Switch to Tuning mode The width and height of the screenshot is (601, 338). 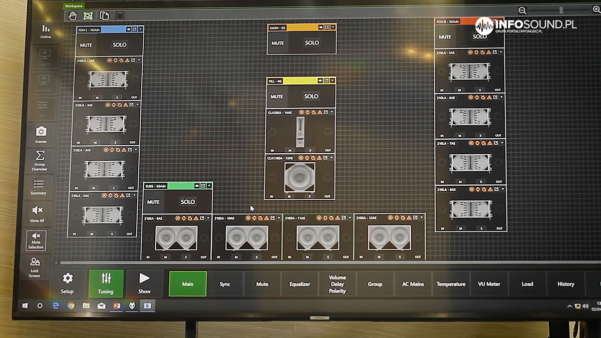coord(106,284)
